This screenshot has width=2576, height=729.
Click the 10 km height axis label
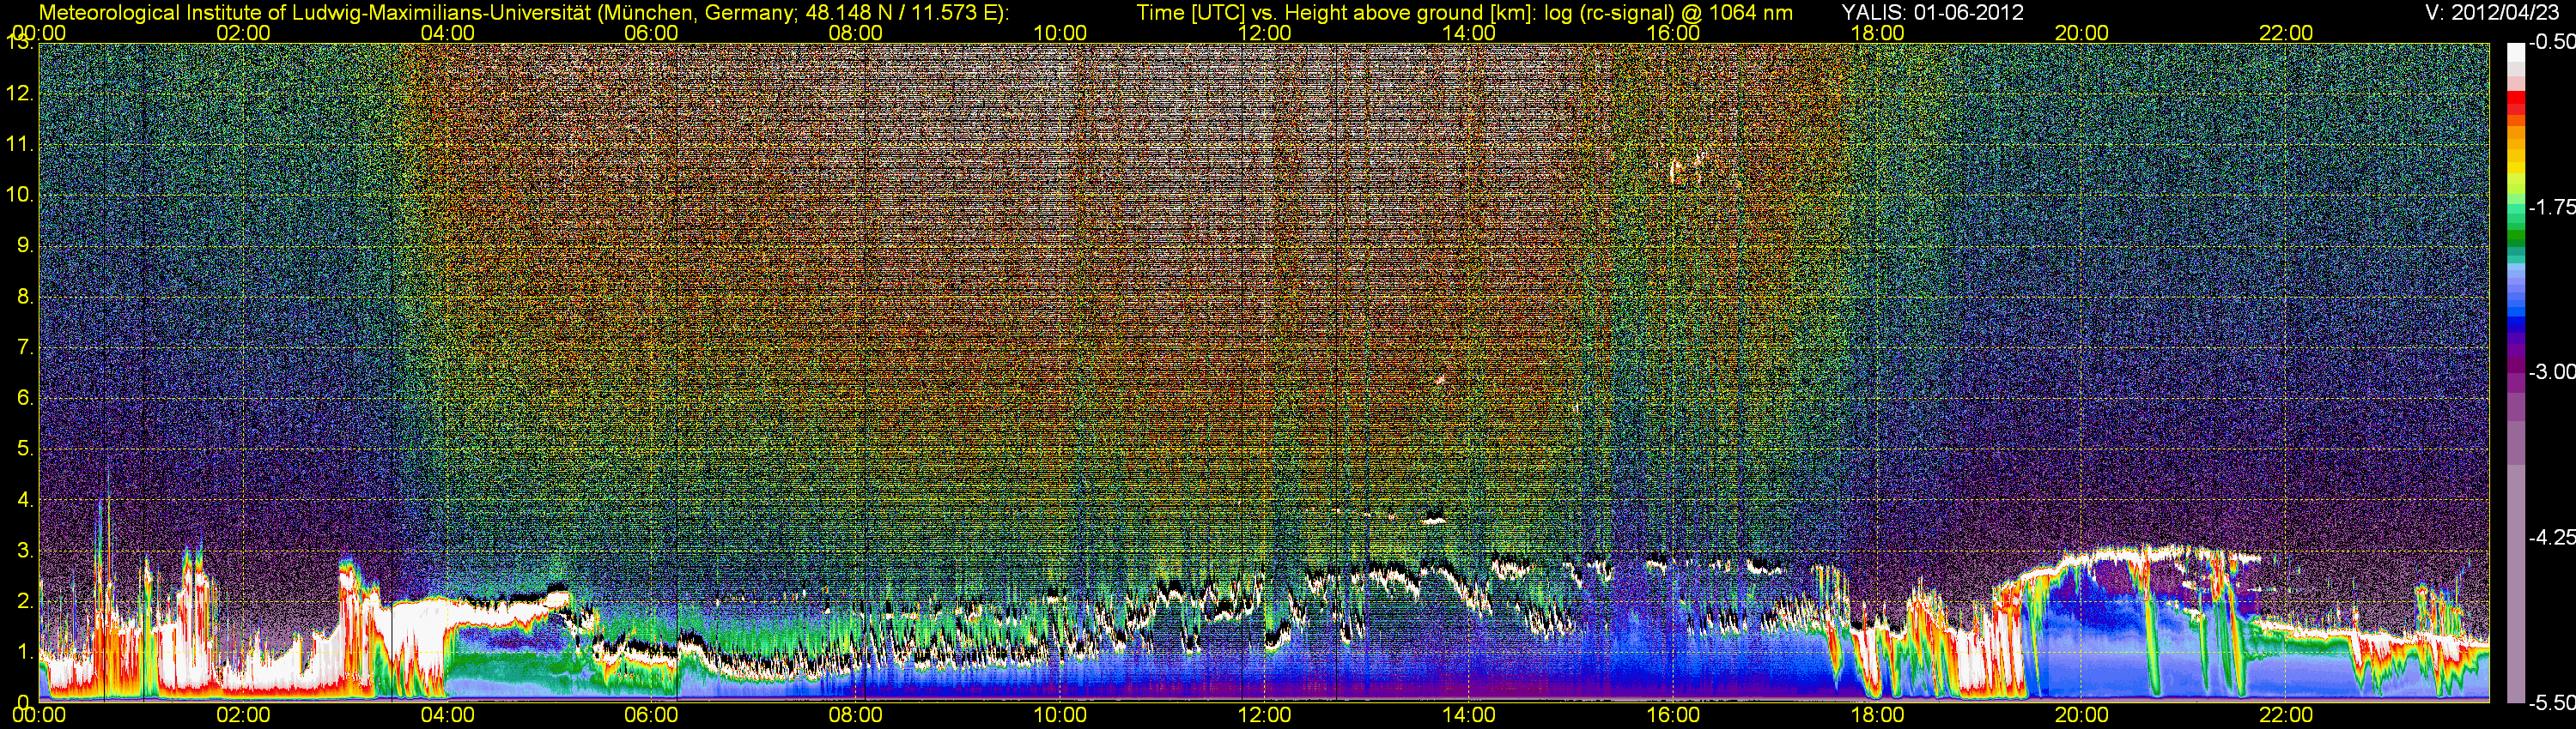tap(19, 195)
